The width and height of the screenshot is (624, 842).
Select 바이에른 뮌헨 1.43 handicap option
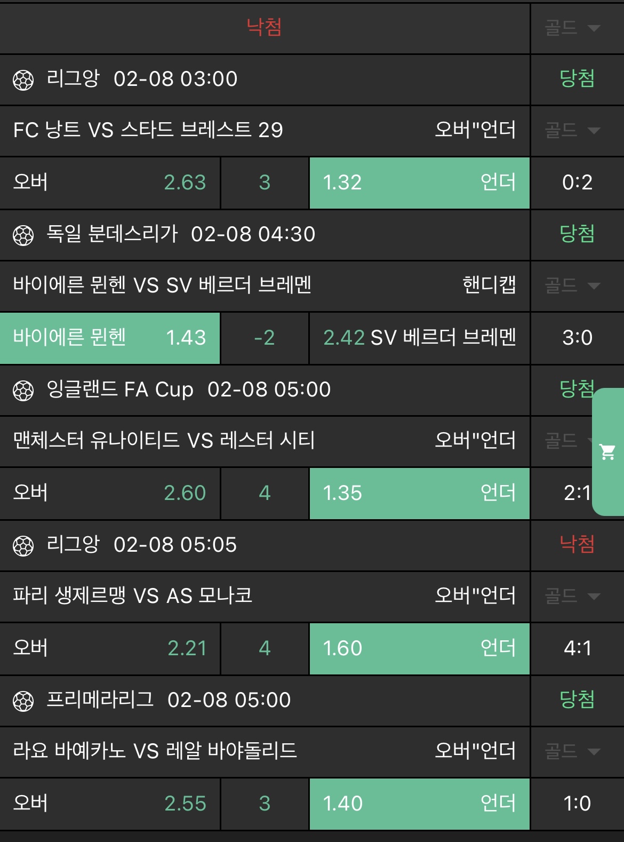[109, 338]
